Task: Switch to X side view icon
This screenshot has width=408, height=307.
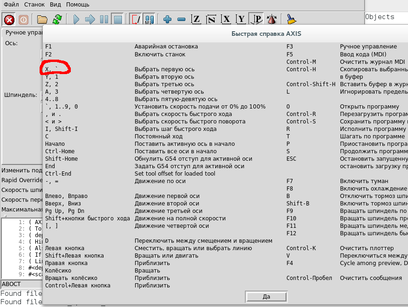Action: (226, 20)
